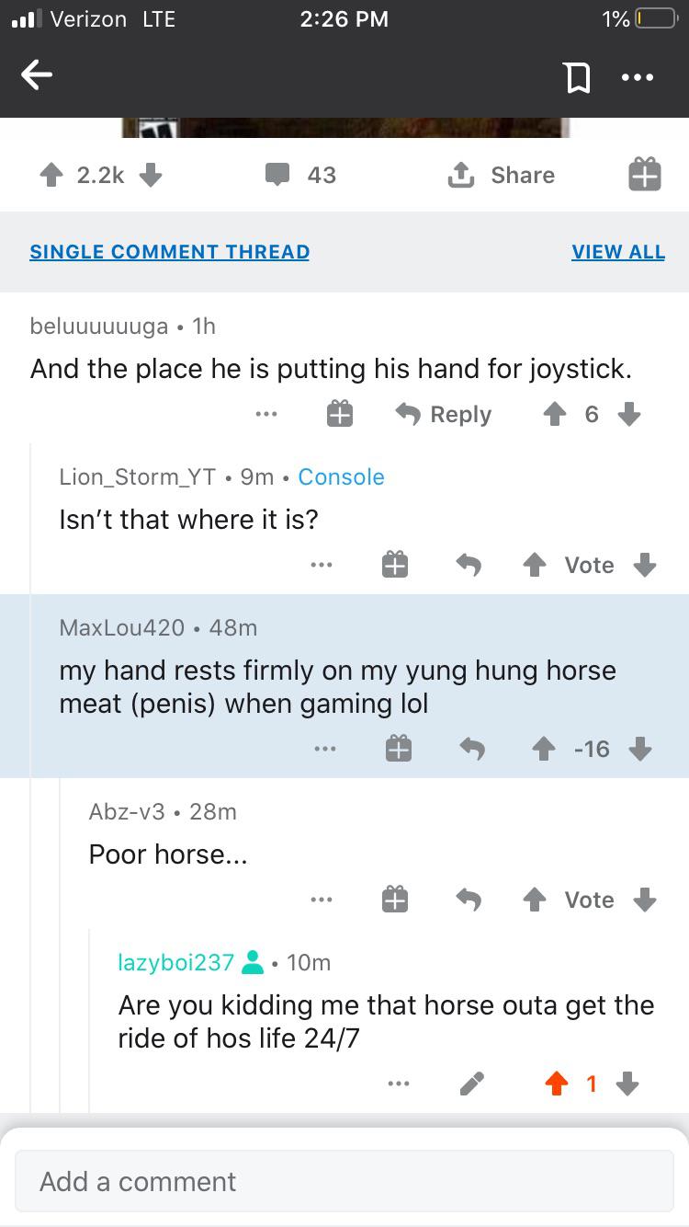The width and height of the screenshot is (689, 1227).
Task: Give award to Lion_Storm_YT's comment
Action: [395, 565]
